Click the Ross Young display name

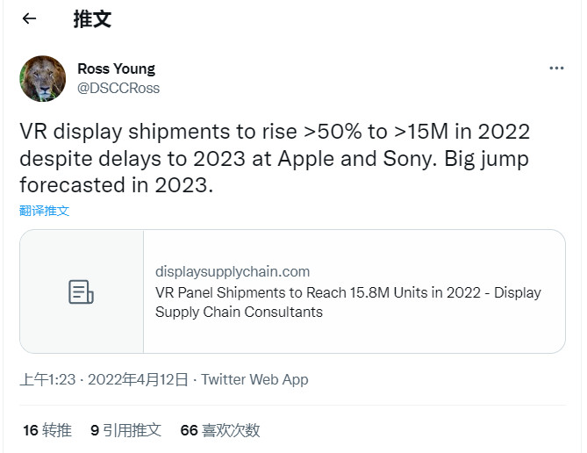tap(116, 68)
